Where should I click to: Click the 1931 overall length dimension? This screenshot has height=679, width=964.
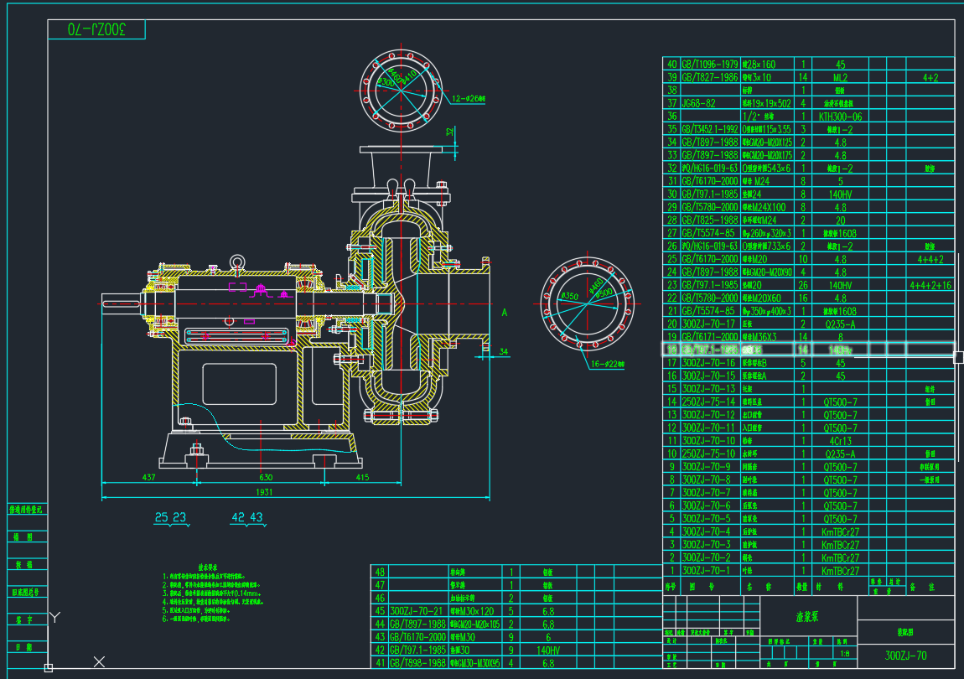[262, 491]
